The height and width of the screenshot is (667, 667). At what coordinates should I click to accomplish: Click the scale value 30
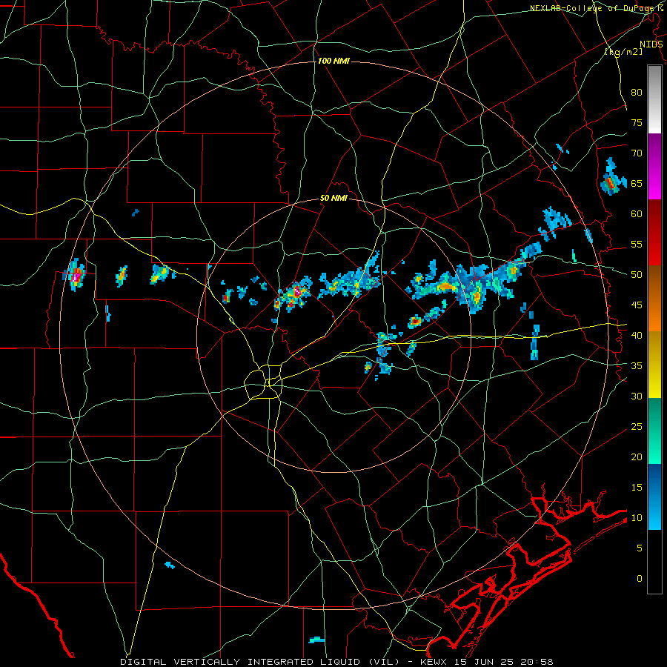point(637,396)
